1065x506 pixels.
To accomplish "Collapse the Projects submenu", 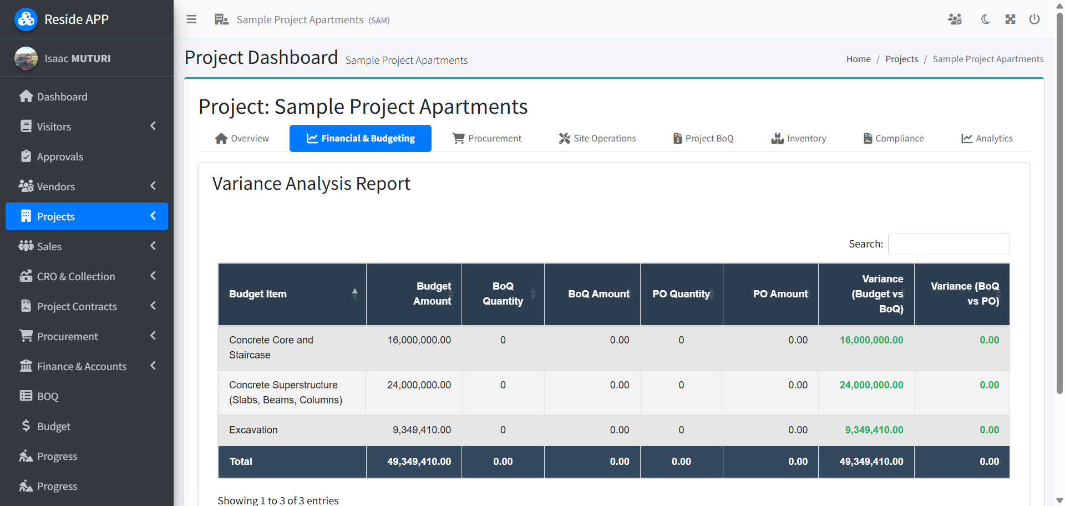I will click(x=153, y=216).
